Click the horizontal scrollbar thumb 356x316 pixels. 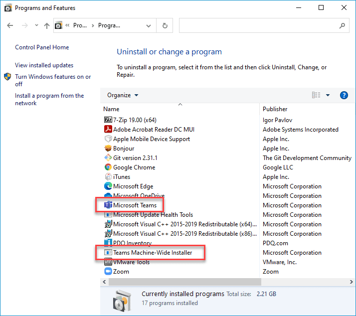pos(185,282)
